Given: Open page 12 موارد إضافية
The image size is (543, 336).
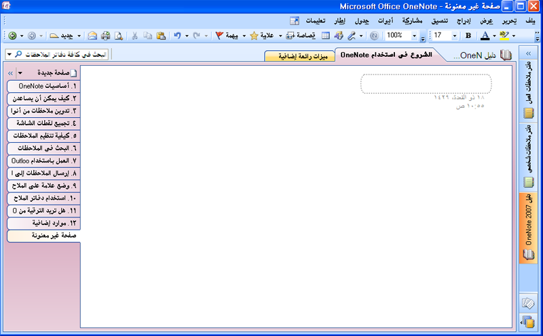Looking at the screenshot, I should coord(43,223).
